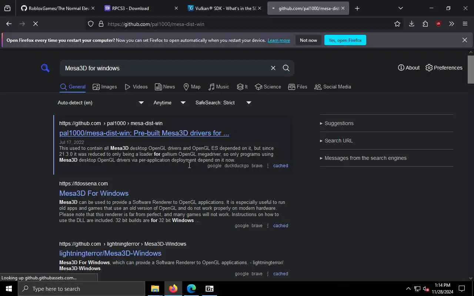Image resolution: width=474 pixels, height=296 pixels.
Task: Click Yes, open Firefox button
Action: 345,40
